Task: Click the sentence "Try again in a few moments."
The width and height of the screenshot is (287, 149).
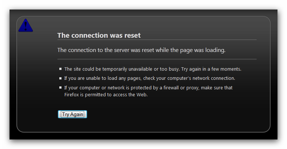Action: [212, 69]
